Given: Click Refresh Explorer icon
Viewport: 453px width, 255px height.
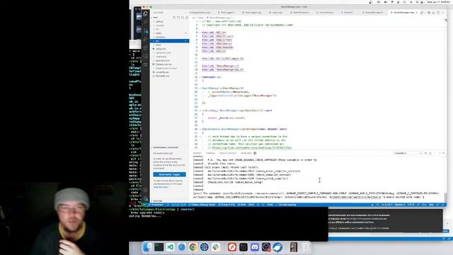Looking at the screenshot, I should pyautogui.click(x=183, y=17).
